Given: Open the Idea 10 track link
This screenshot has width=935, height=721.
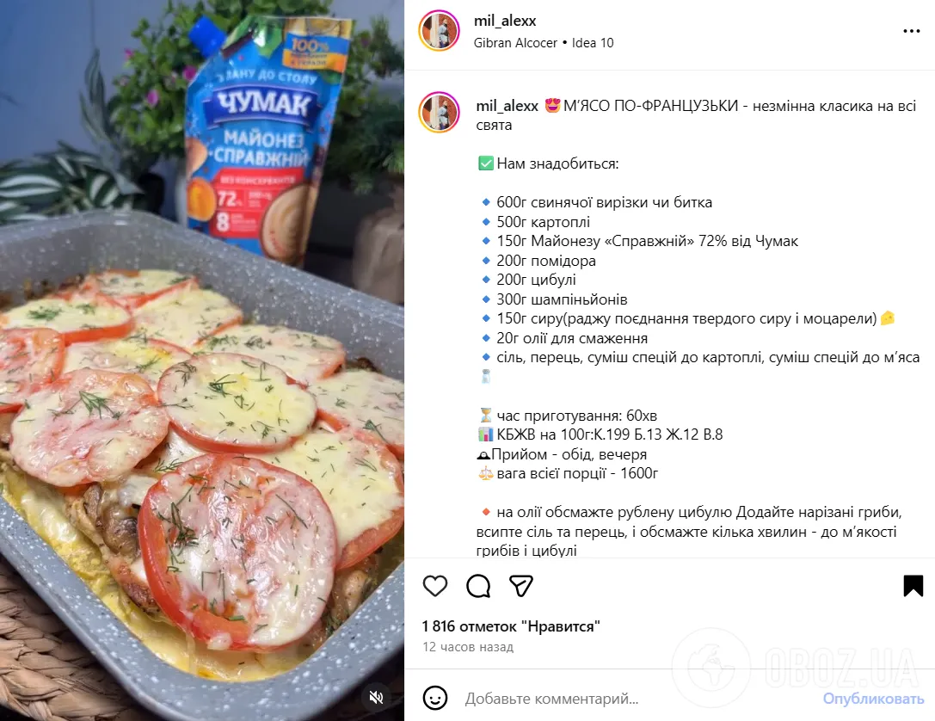Looking at the screenshot, I should 592,43.
